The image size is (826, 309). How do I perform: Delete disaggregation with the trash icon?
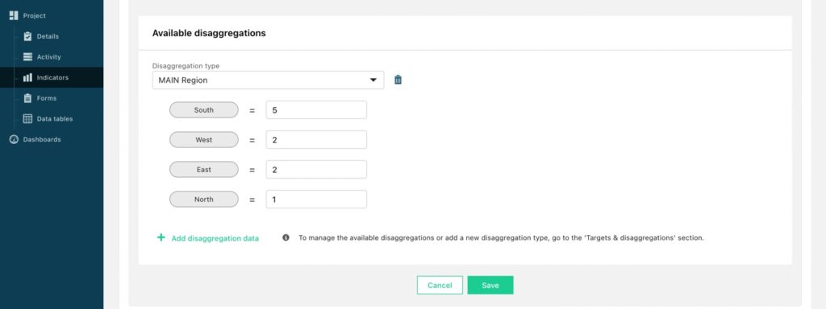tap(398, 80)
